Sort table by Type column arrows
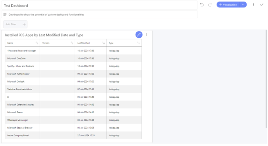This screenshot has height=146, width=268. [138, 43]
